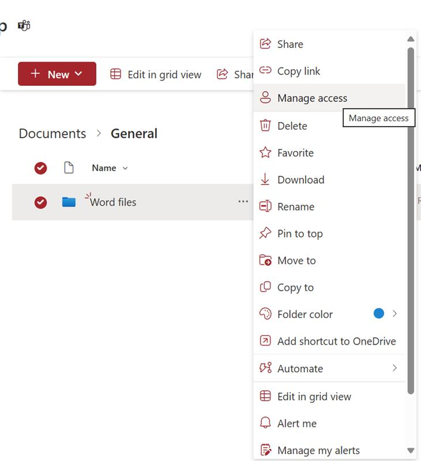This screenshot has height=461, width=421.
Task: Choose Pin to top menu entry
Action: coord(329,233)
